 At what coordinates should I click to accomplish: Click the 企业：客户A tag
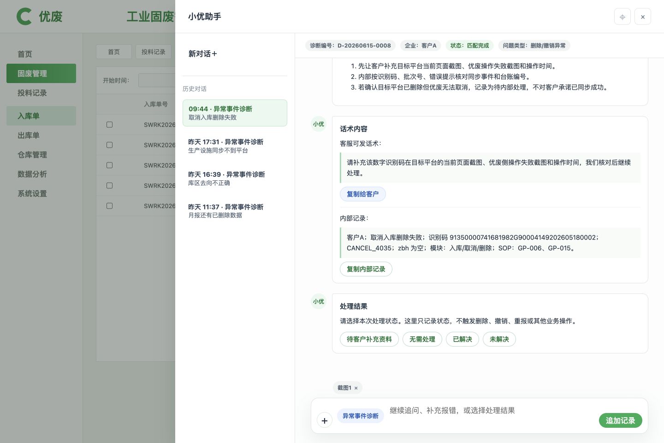click(421, 45)
